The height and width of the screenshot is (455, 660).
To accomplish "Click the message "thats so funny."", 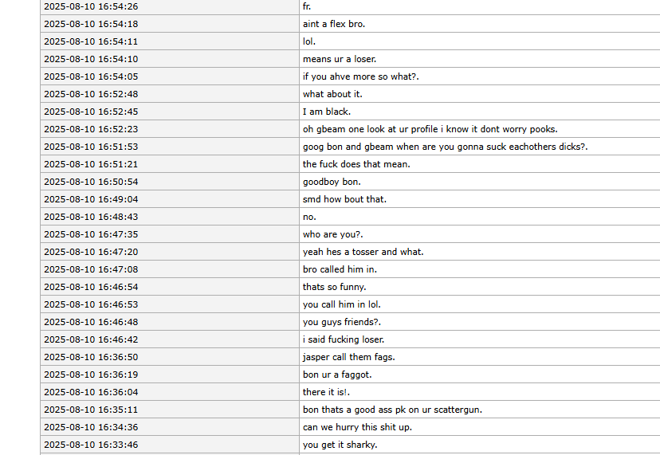I will (x=335, y=287).
